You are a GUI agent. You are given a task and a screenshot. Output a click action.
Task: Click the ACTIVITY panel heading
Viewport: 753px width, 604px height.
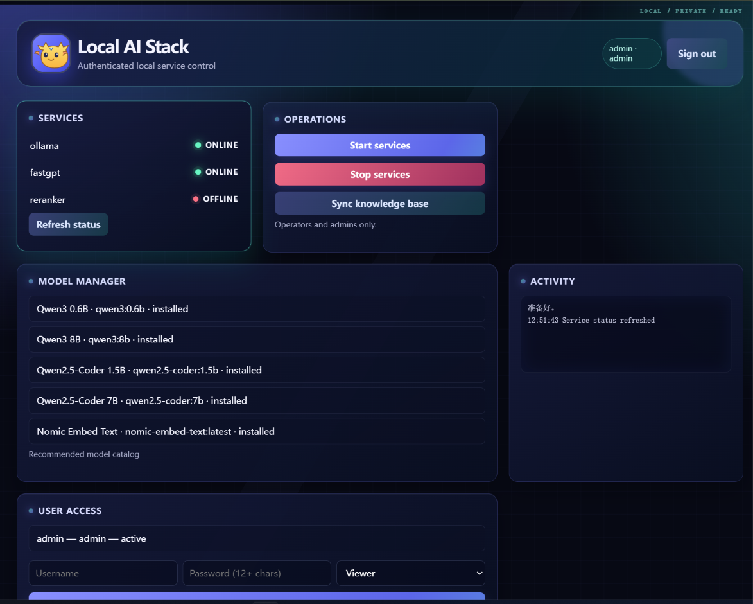[x=552, y=281]
